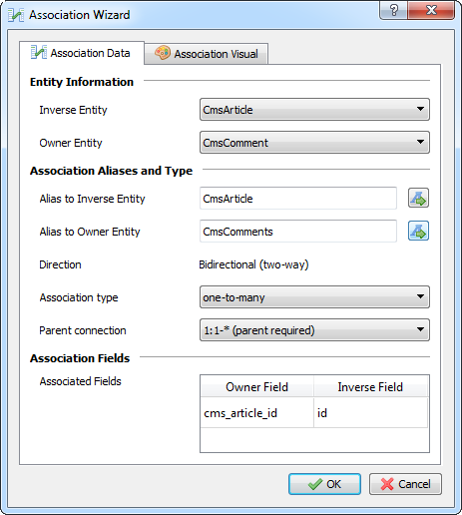Select the cms_article_id owner field cell
This screenshot has width=462, height=515.
click(x=256, y=413)
